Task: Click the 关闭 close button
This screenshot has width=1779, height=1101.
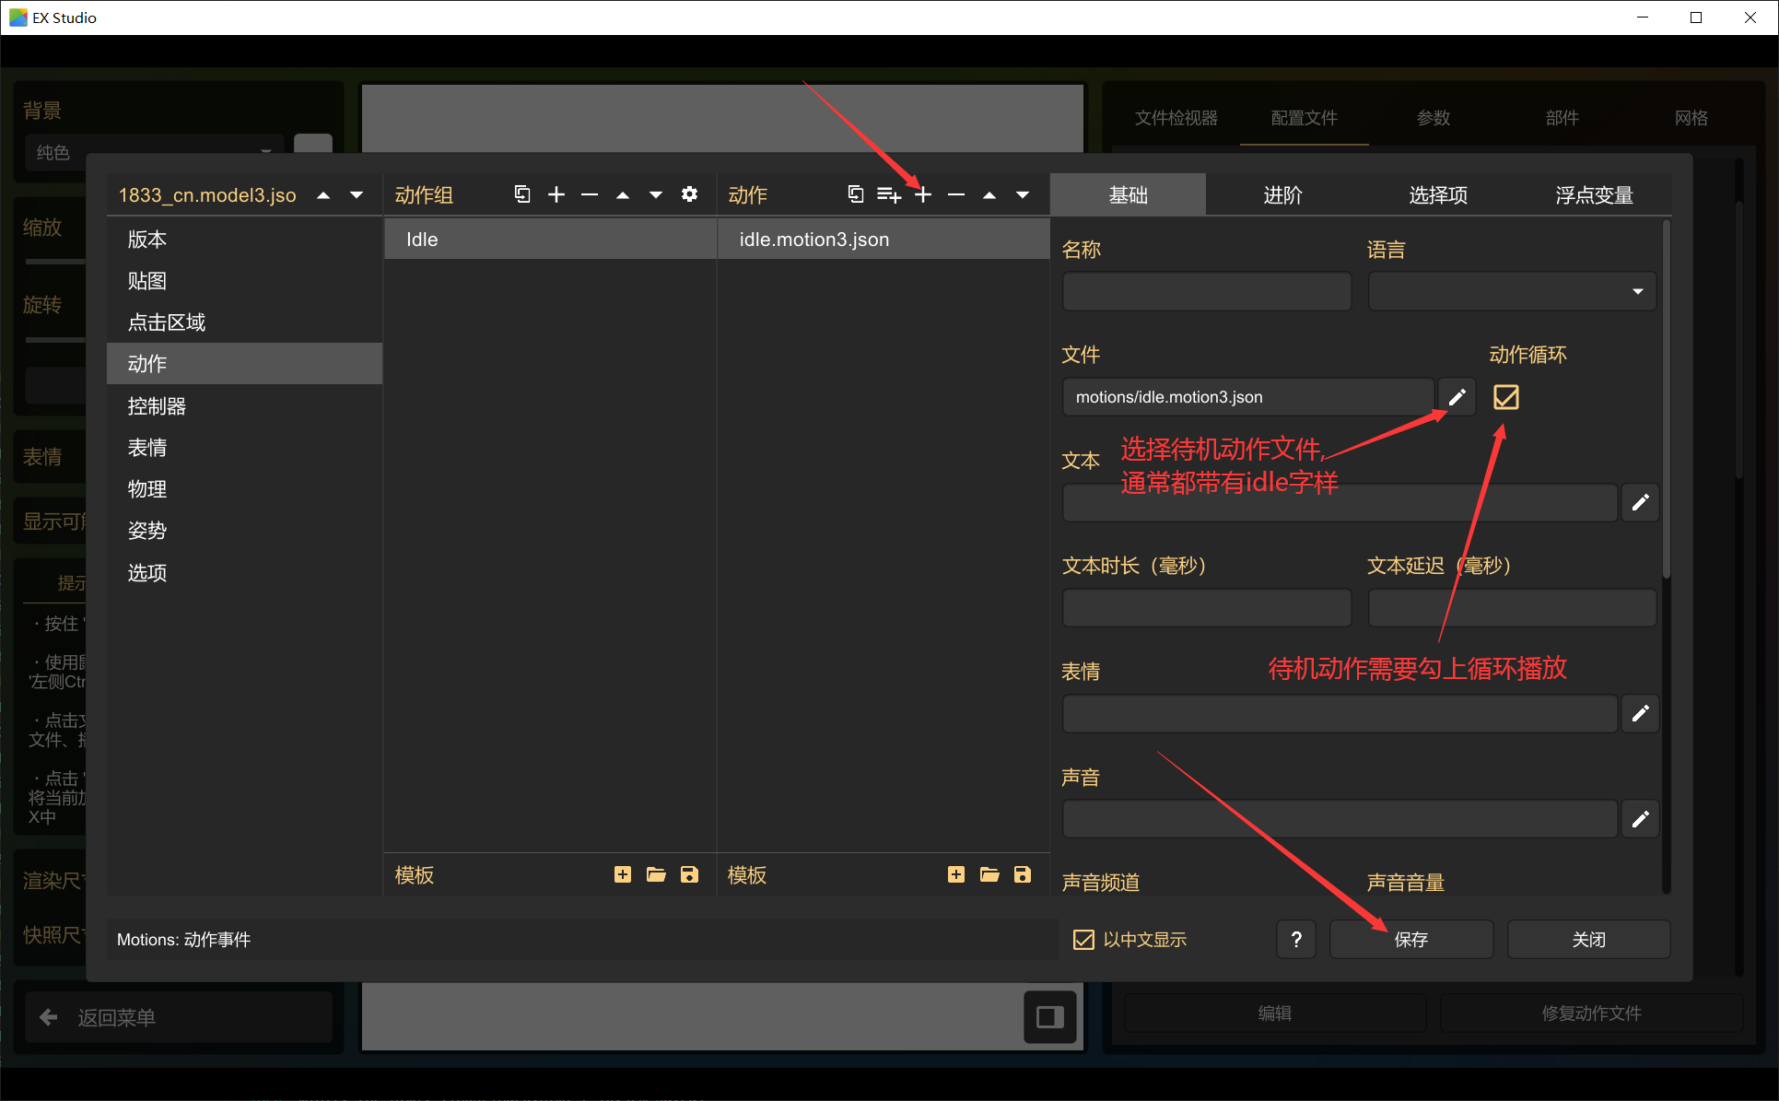Action: pyautogui.click(x=1589, y=940)
